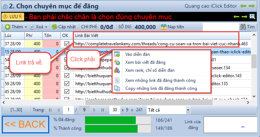Choose Xem rank, chỉ số diễn đàn
The height and width of the screenshot is (137, 260).
click(150, 70)
